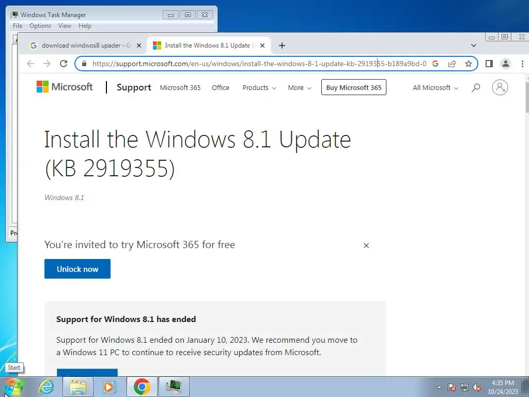Reload the page with the refresh icon

tap(64, 64)
